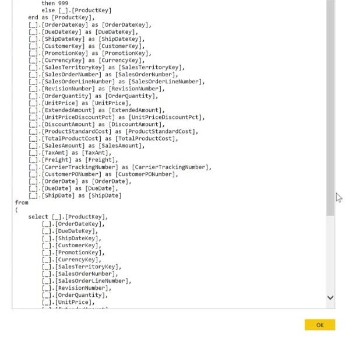Click the [UnitPriceDiscountPct] alias line

117,117
